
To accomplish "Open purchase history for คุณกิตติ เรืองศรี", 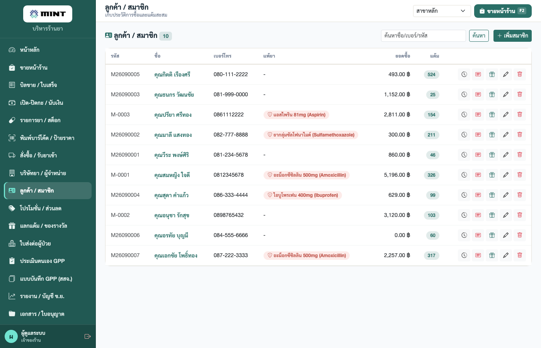I will (x=464, y=74).
